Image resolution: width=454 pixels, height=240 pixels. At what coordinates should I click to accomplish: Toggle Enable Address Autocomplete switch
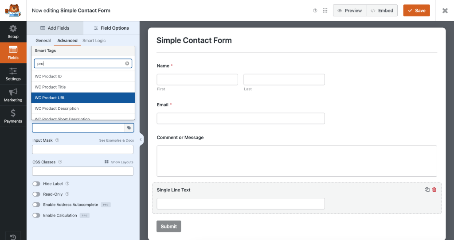pos(36,205)
